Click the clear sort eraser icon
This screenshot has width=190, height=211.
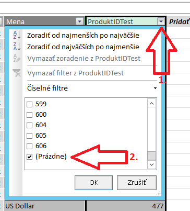[x=17, y=58]
